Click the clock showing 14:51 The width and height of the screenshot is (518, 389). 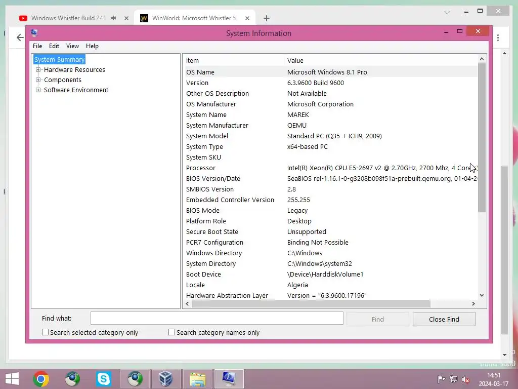point(494,375)
